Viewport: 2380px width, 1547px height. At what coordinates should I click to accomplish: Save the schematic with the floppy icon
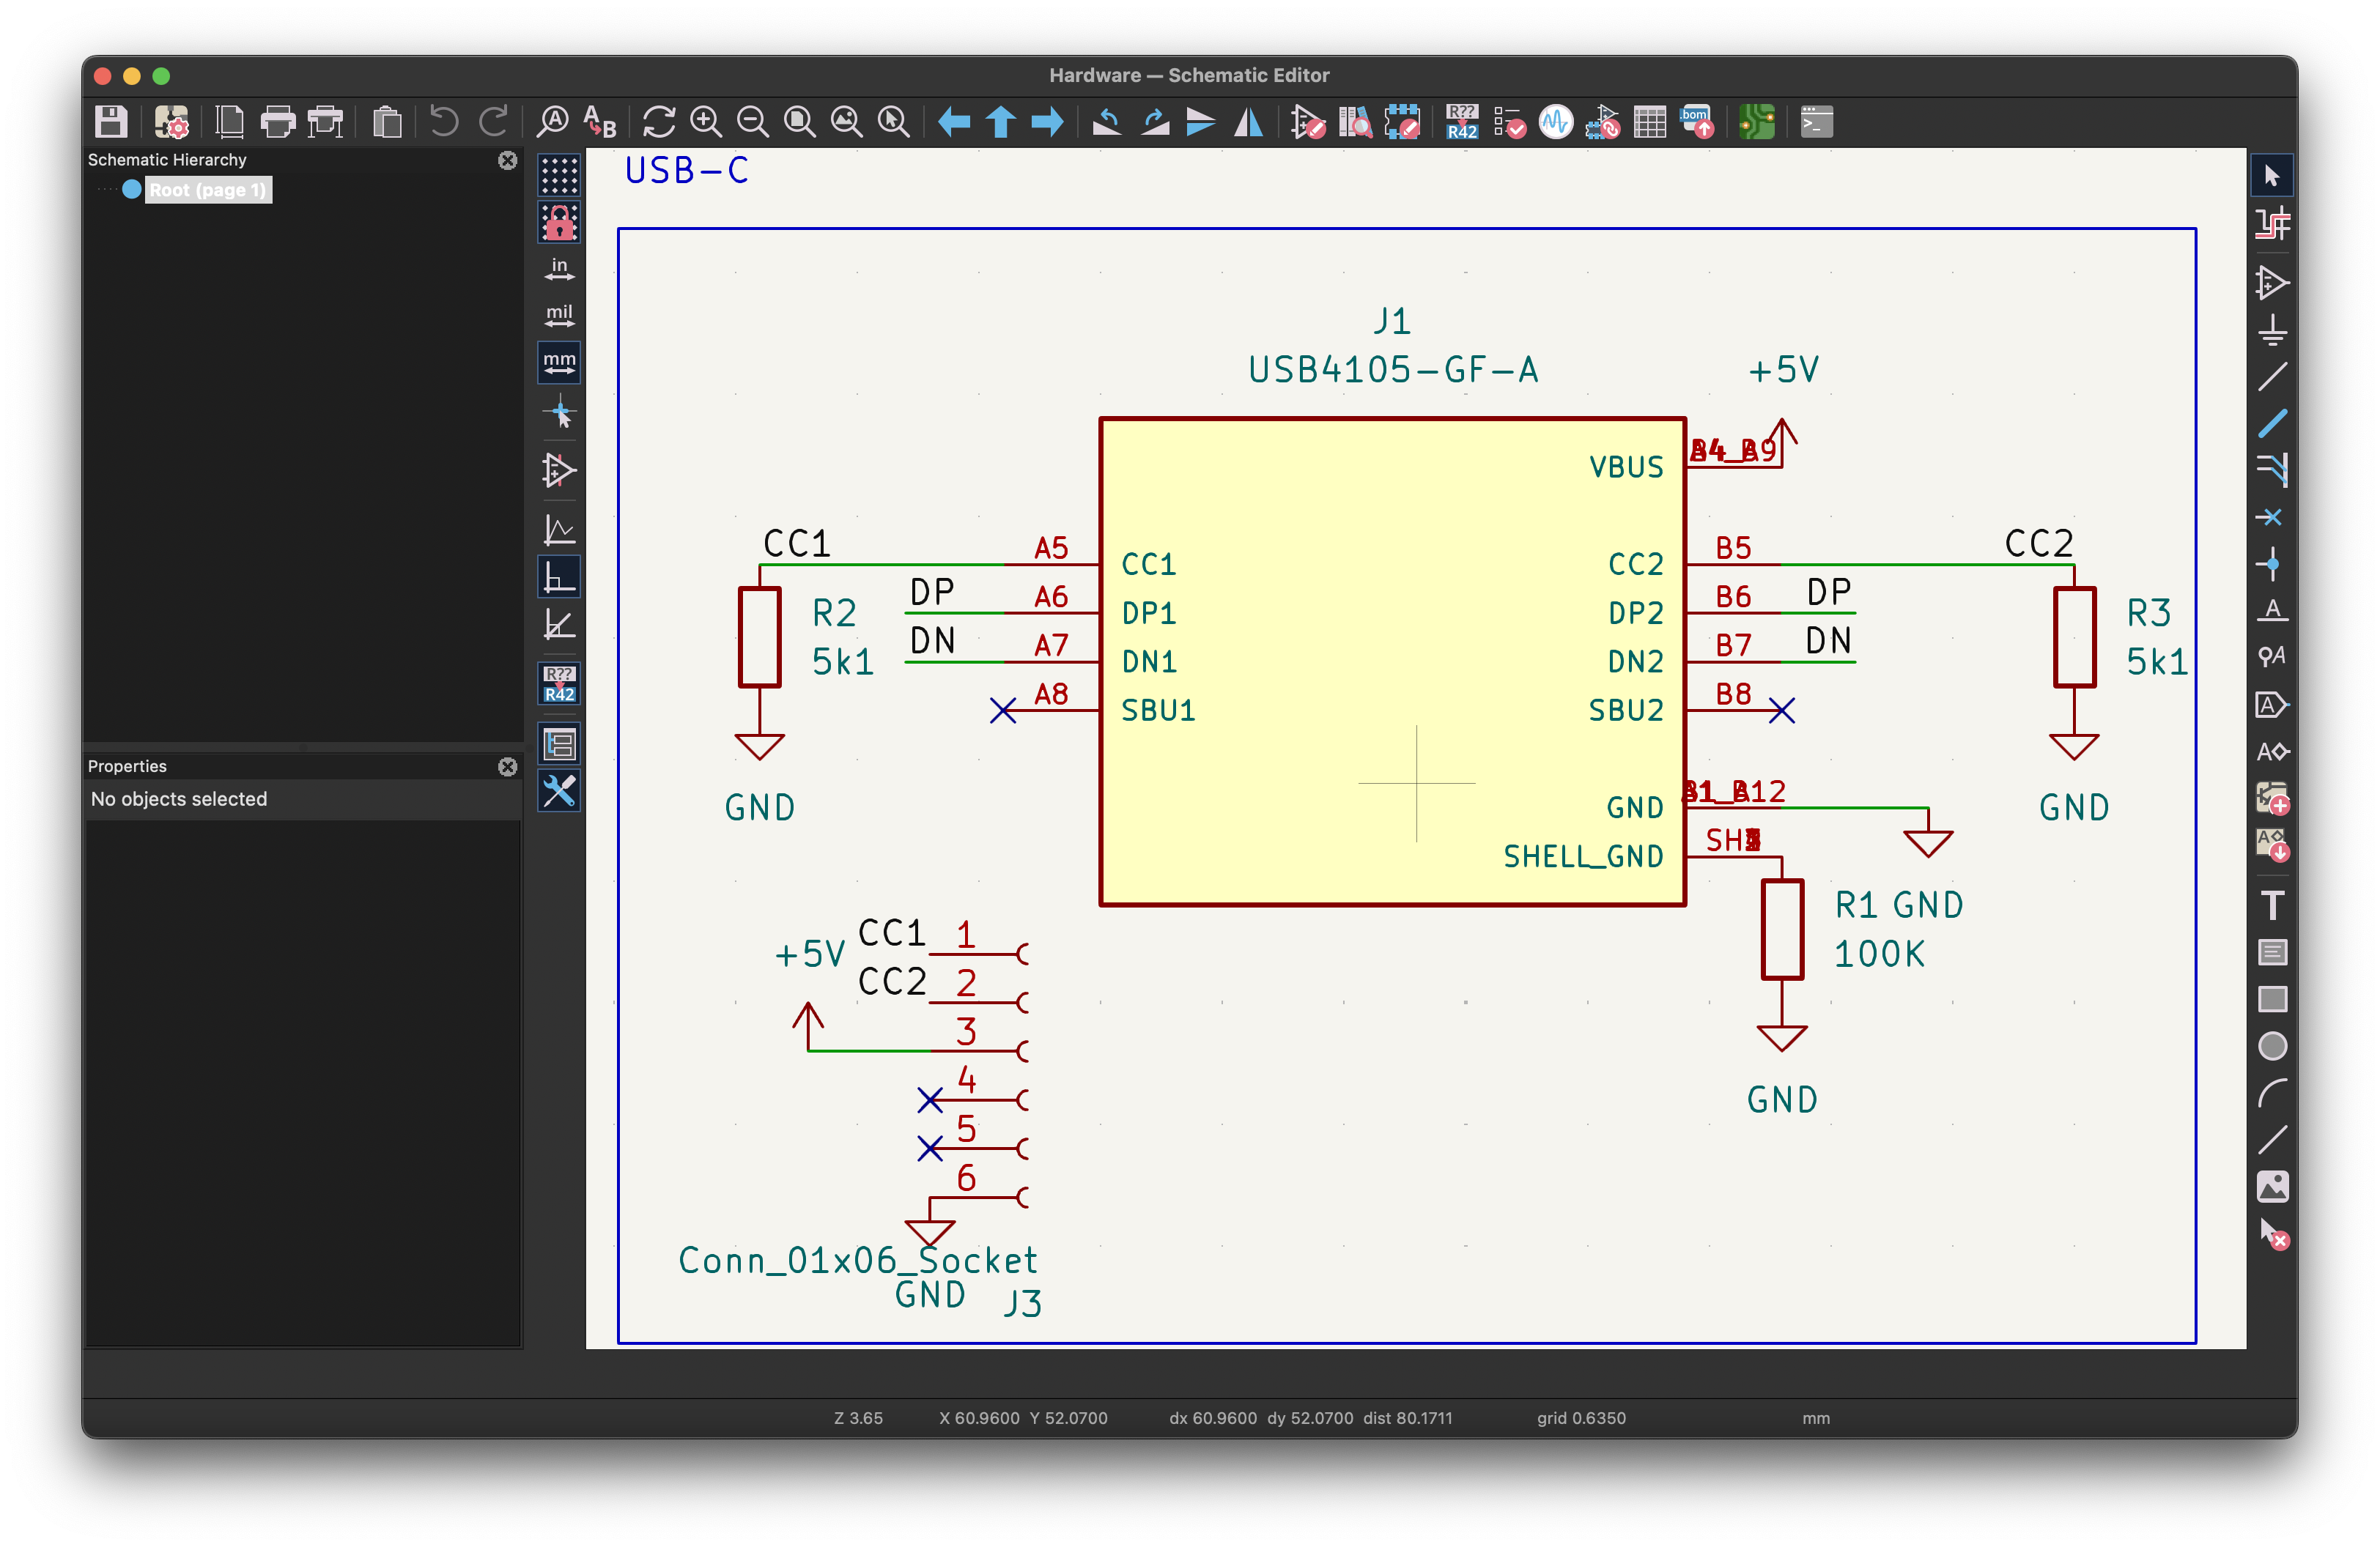coord(111,122)
